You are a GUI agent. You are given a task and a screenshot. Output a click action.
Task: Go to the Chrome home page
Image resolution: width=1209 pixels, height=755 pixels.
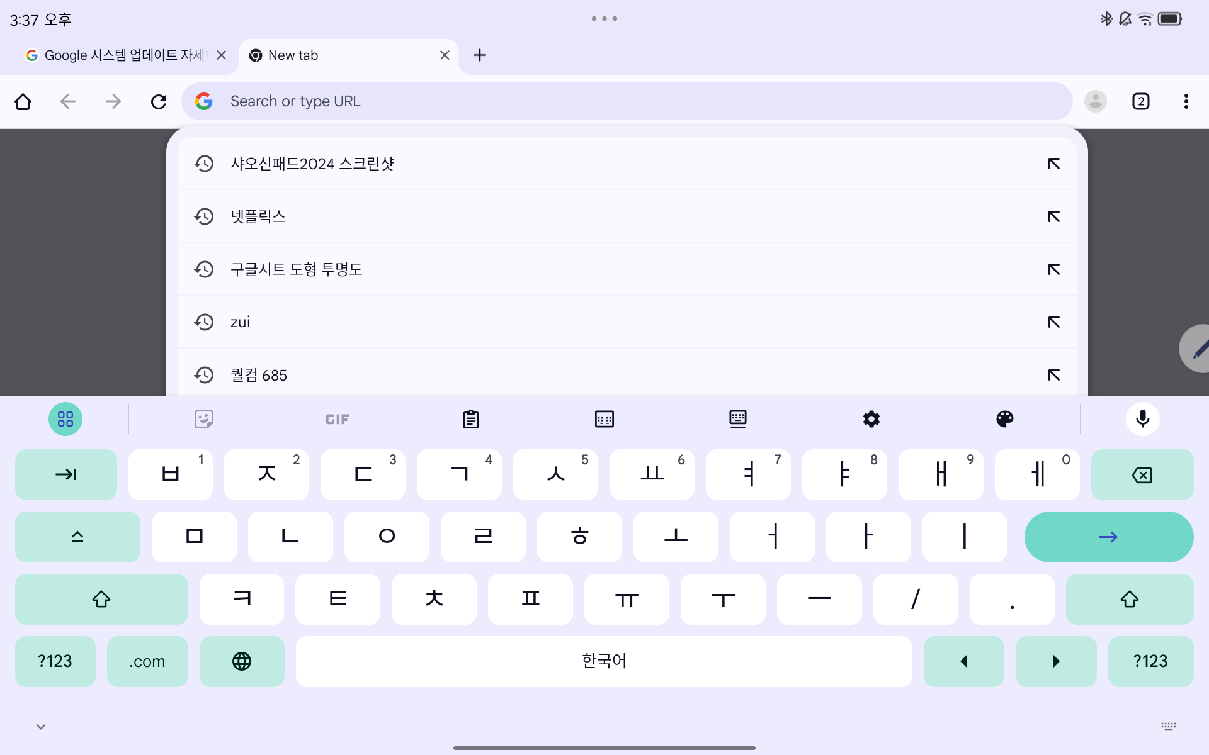pyautogui.click(x=23, y=101)
